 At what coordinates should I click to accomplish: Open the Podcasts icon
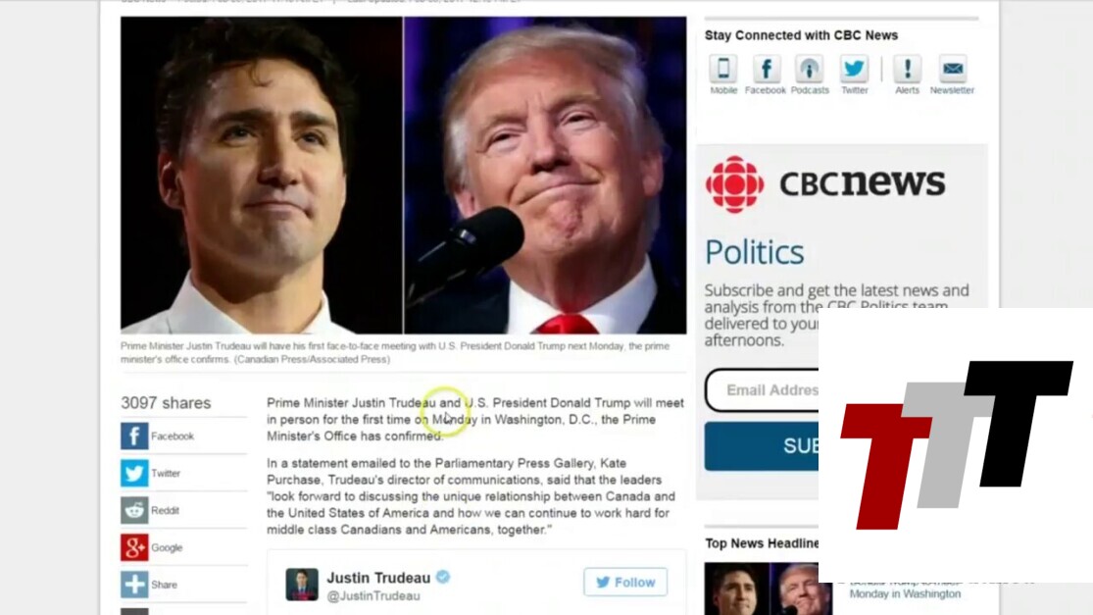tap(810, 69)
